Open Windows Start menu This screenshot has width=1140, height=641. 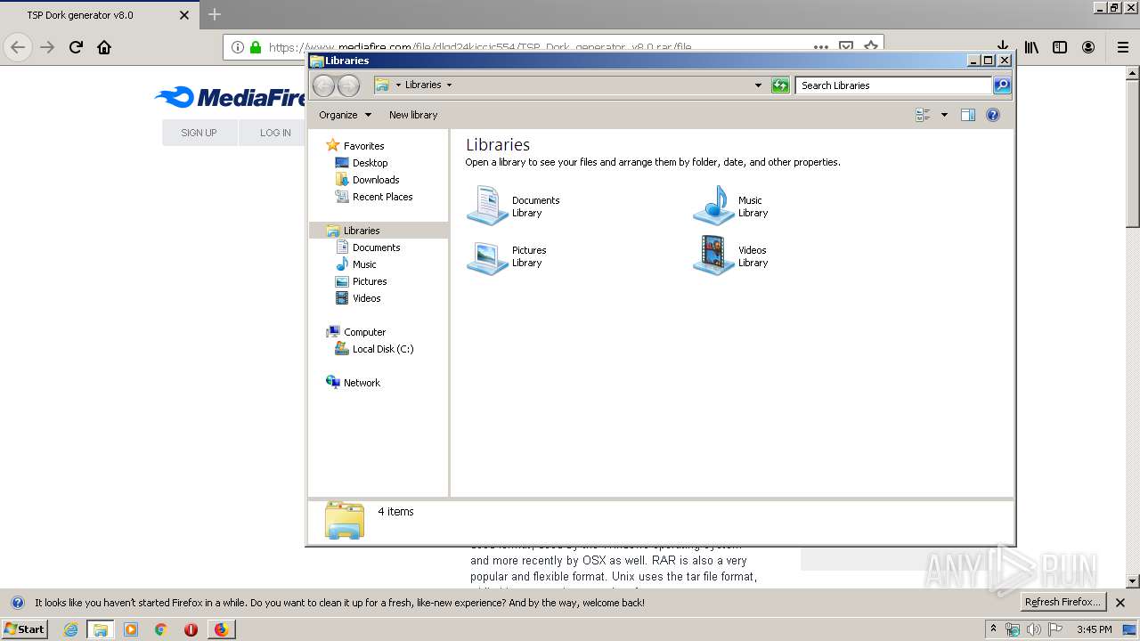pos(25,629)
